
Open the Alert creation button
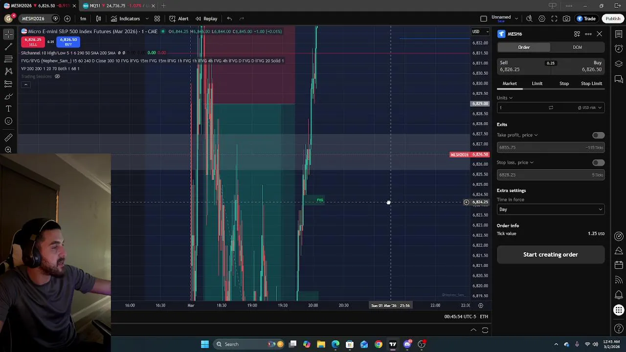[x=179, y=19]
